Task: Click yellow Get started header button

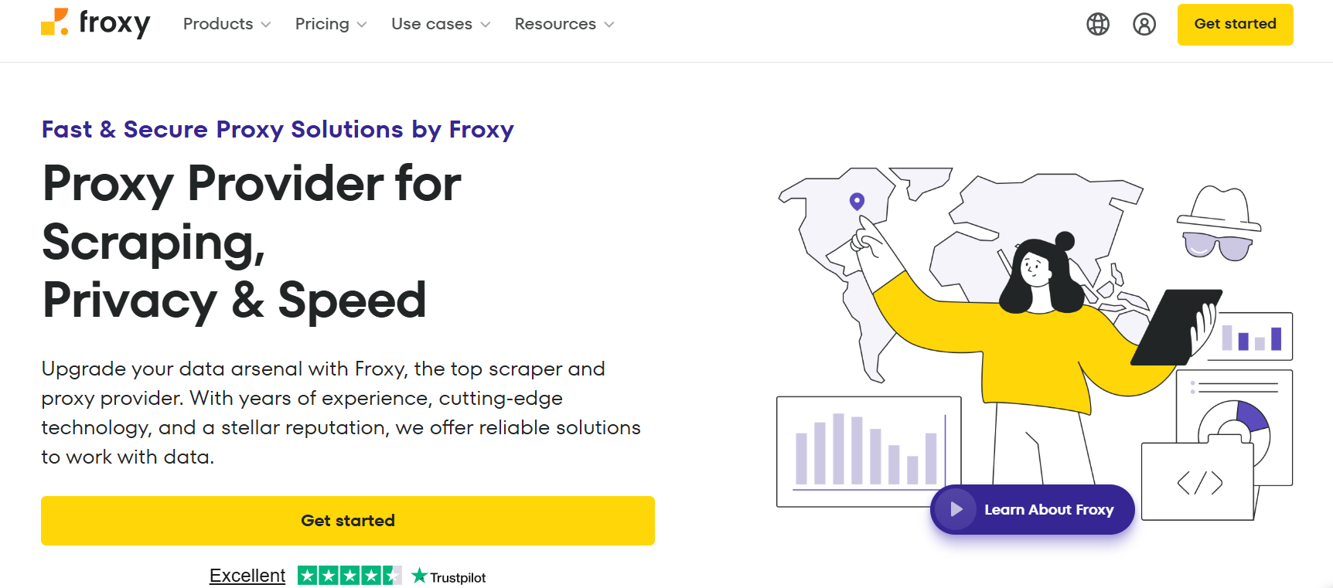Action: (1235, 24)
